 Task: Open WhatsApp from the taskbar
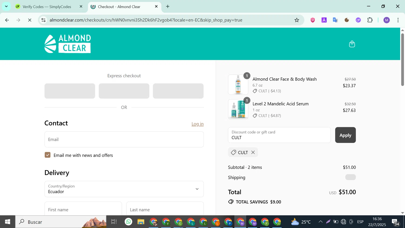coord(129,222)
